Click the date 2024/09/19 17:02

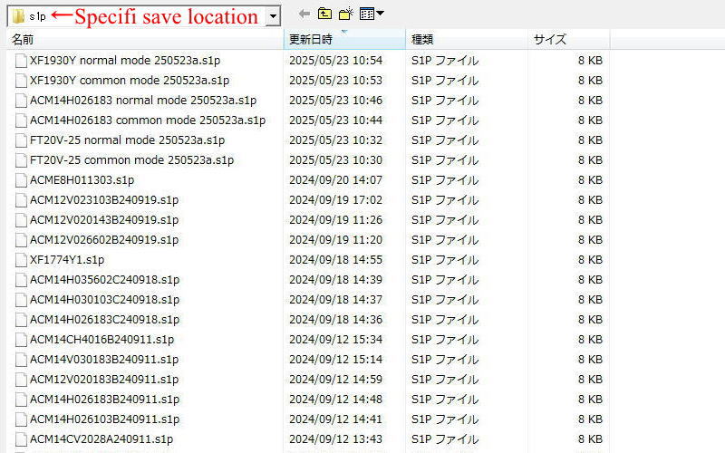pyautogui.click(x=335, y=199)
